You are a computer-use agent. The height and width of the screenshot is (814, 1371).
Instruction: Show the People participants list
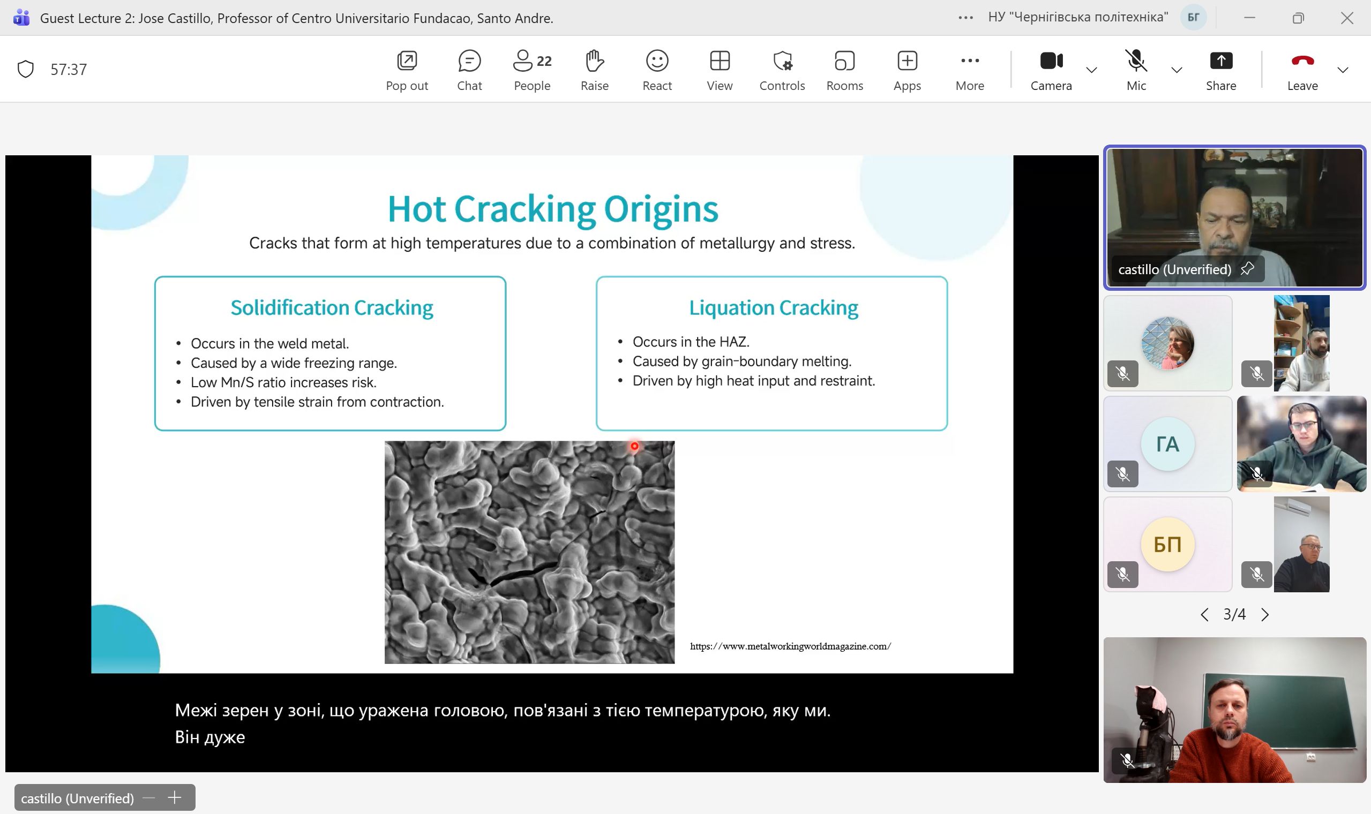click(x=531, y=70)
